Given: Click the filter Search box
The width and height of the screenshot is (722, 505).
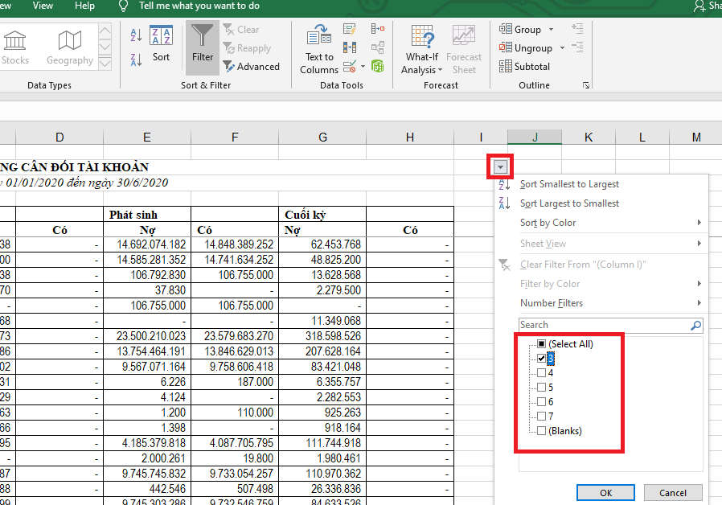Looking at the screenshot, I should click(605, 325).
